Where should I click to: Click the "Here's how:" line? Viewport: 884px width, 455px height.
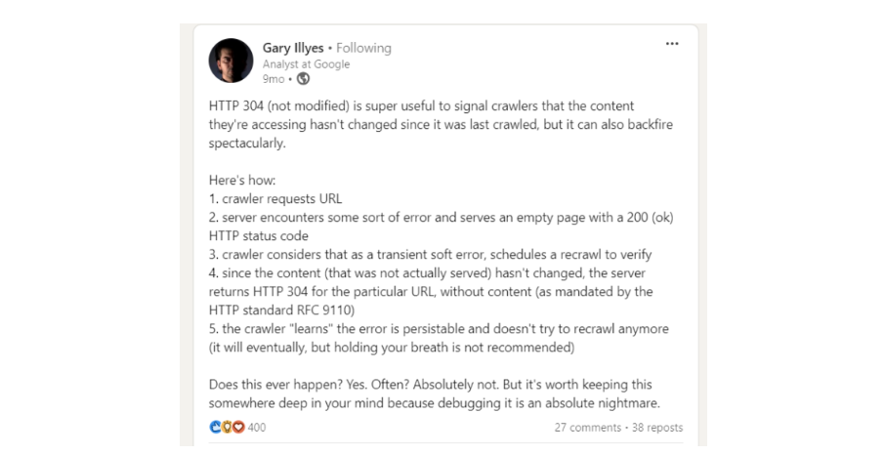242,181
